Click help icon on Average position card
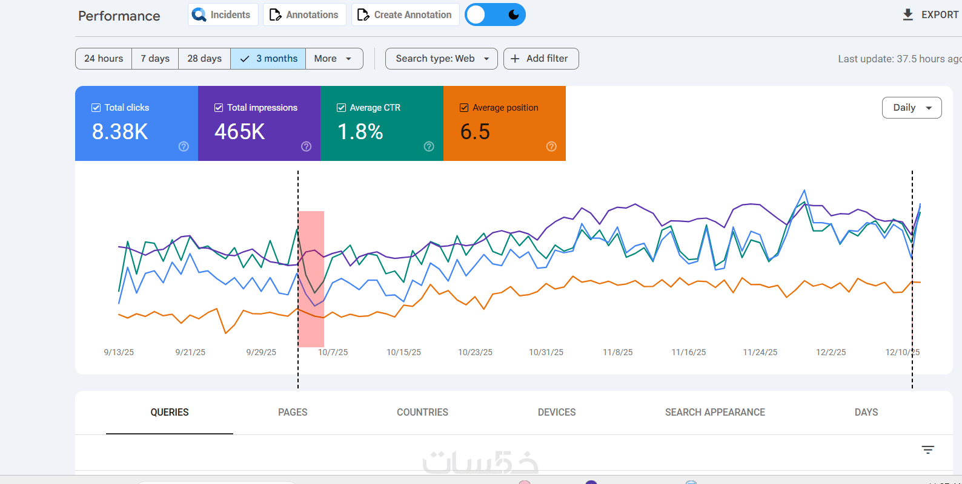 [x=551, y=146]
